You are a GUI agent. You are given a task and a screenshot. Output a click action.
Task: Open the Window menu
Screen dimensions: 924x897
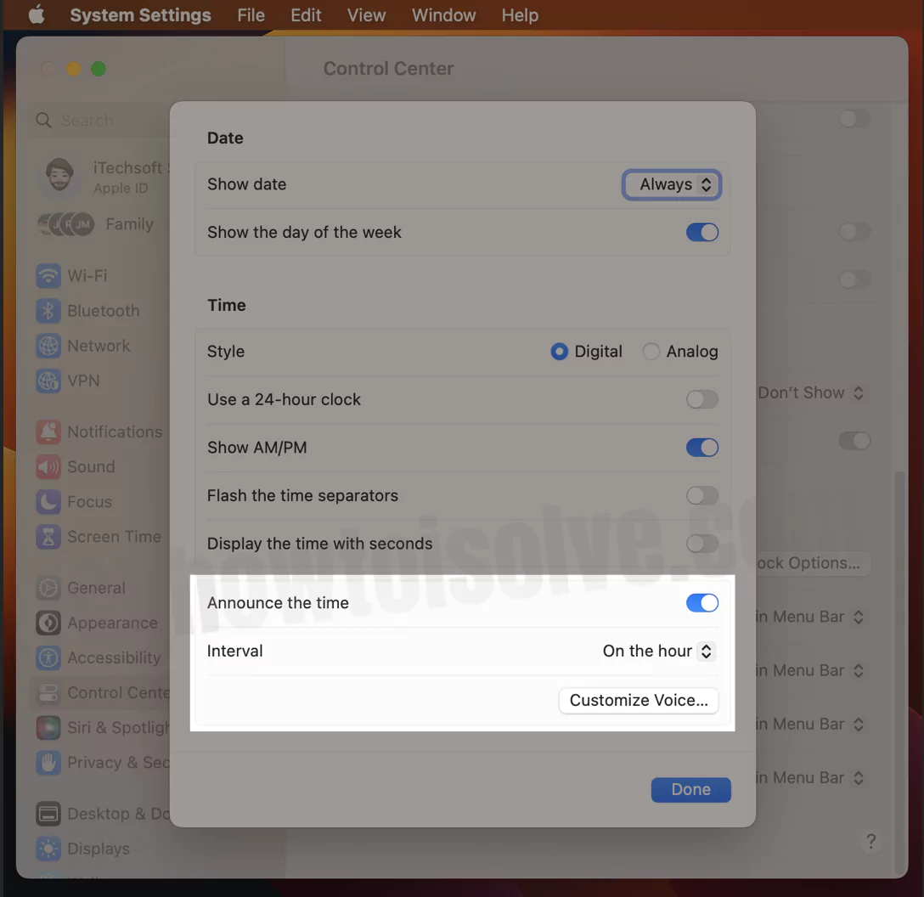(443, 14)
